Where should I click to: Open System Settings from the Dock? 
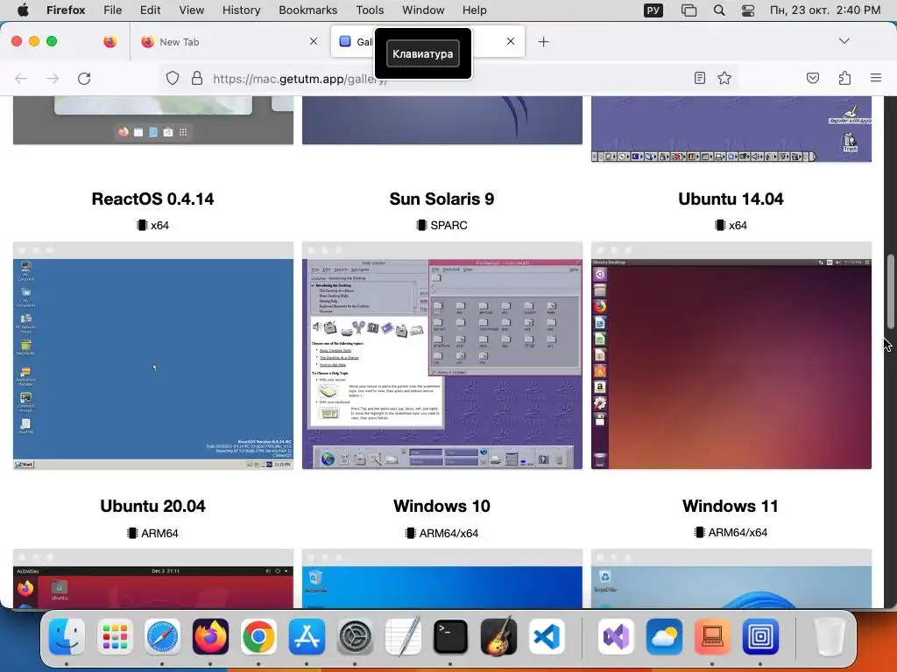pyautogui.click(x=355, y=636)
